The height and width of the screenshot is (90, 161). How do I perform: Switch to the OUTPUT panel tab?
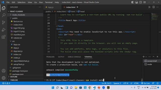[x=61, y=57]
